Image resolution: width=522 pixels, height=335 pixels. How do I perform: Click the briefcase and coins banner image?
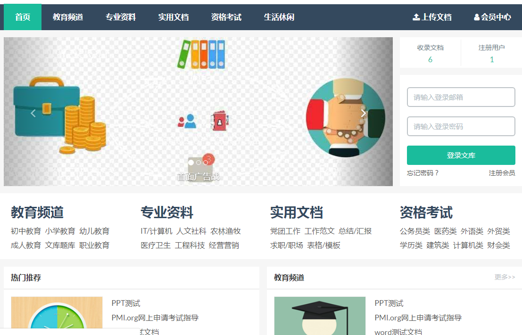(59, 115)
